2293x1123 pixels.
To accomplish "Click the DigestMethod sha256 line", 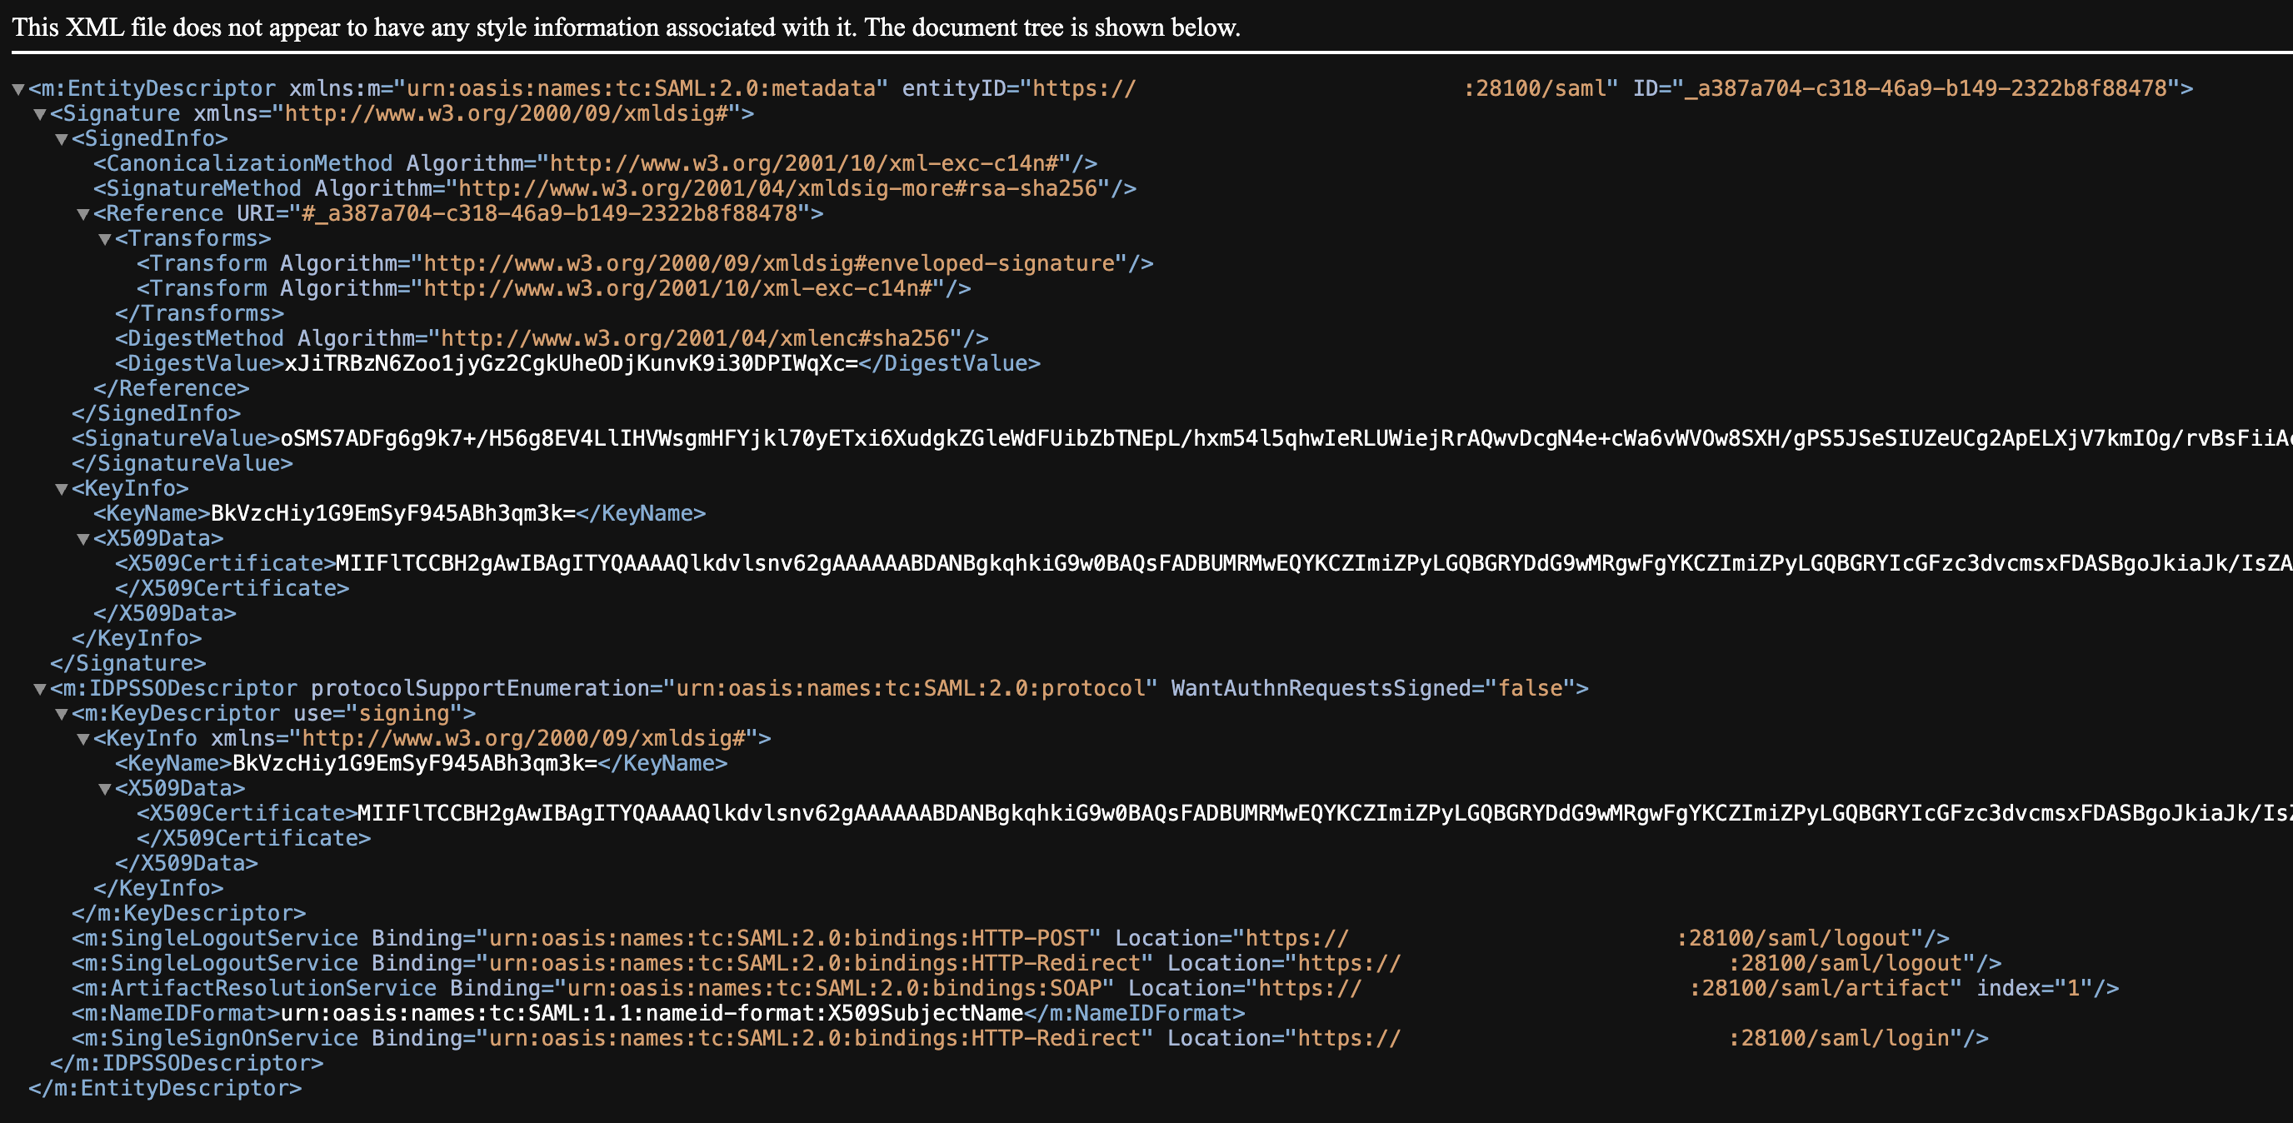I will click(552, 338).
